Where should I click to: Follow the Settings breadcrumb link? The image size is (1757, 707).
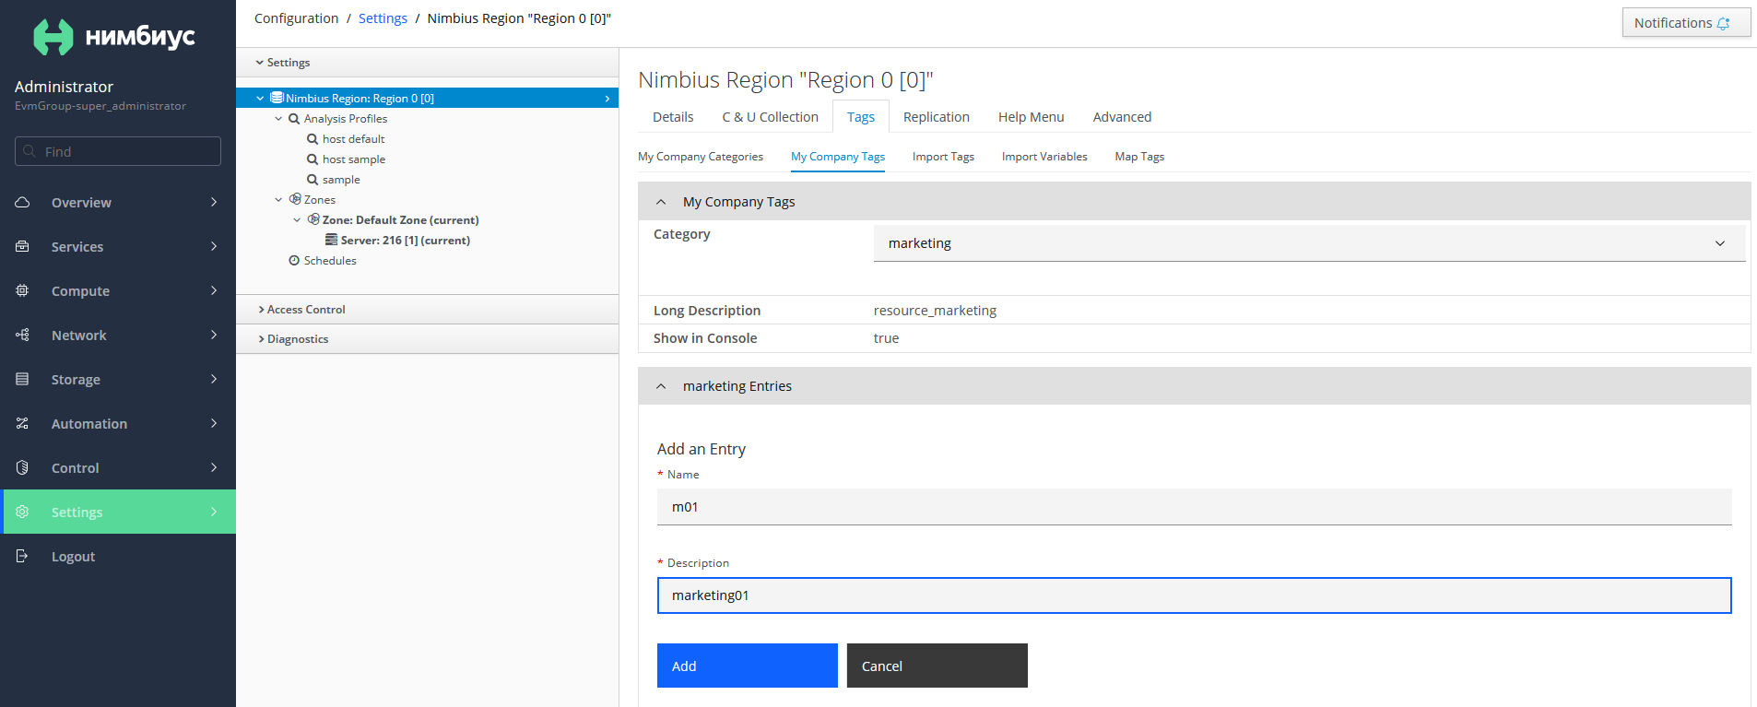[x=383, y=18]
